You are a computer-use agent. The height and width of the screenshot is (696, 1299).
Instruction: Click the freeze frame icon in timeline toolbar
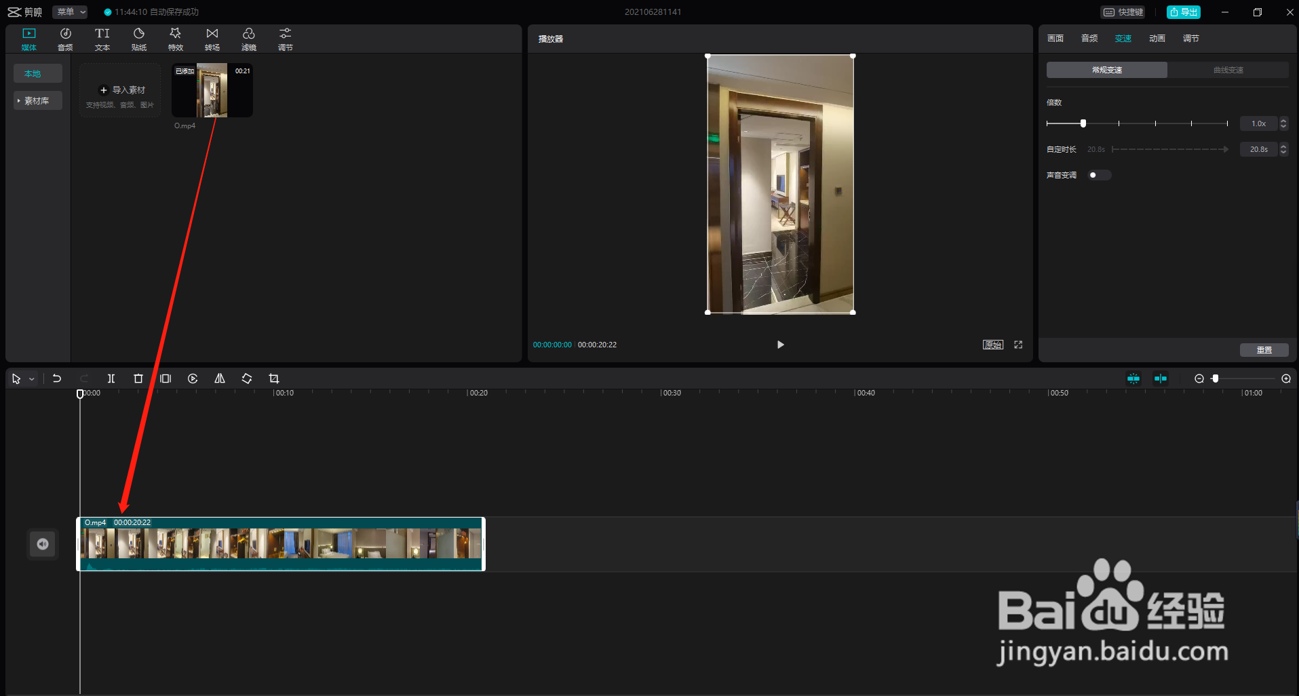(166, 379)
